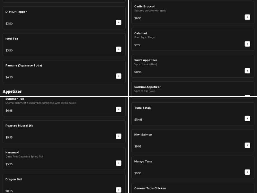The width and height of the screenshot is (257, 193).
Task: Add Iced Tea with the plus icon
Action: [x=119, y=49]
